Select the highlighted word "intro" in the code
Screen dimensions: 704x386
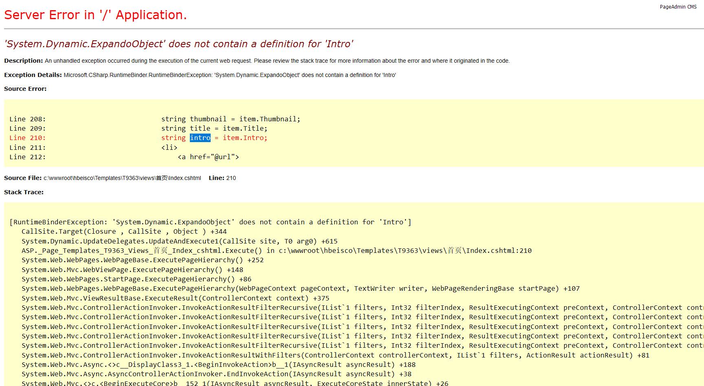coord(200,138)
